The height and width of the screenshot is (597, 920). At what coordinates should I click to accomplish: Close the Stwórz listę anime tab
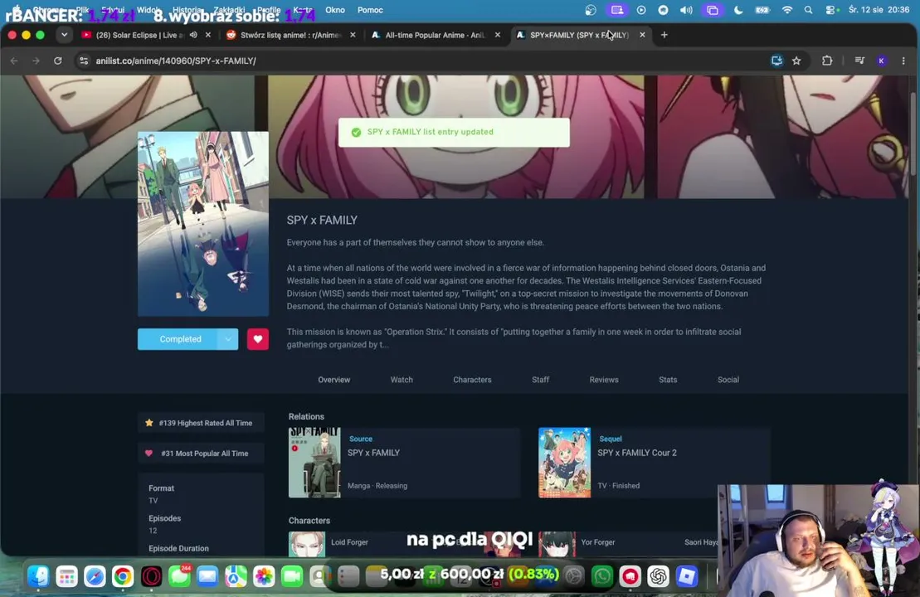click(x=353, y=35)
